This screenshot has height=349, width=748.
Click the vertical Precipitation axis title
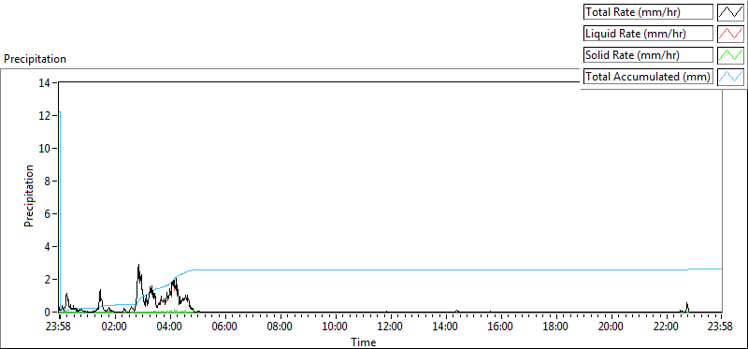coord(29,196)
